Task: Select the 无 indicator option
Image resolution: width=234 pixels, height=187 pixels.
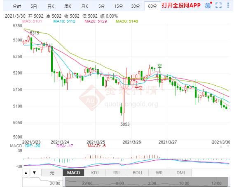Action: [52, 173]
